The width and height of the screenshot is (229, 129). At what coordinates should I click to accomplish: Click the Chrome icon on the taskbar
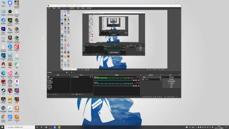(46, 127)
